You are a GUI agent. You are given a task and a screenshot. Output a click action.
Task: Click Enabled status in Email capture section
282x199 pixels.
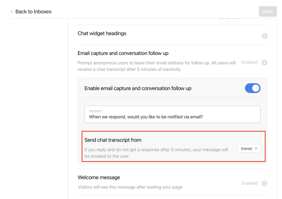click(x=250, y=62)
